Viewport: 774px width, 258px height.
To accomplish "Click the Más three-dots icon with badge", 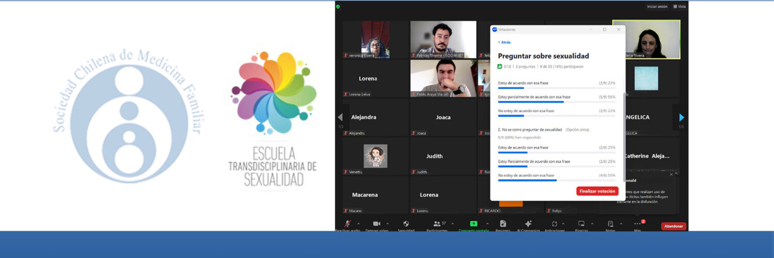I will pos(637,223).
